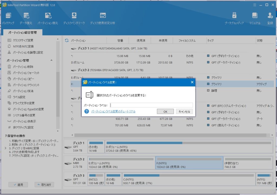Expand pending operation 3 ディスク2をMBRに変換
Screen dimensions: 277x195
pyautogui.click(x=6, y=148)
